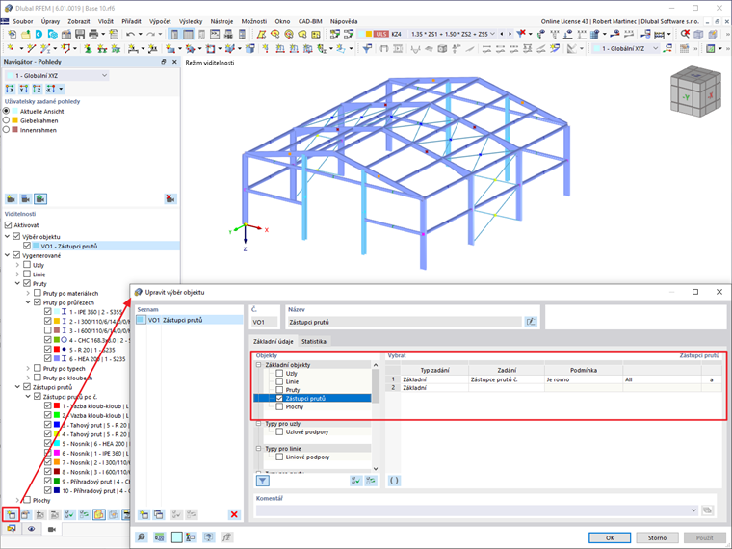732x549 pixels.
Task: Expand the Pruty po kloubech node
Action: pyautogui.click(x=28, y=378)
